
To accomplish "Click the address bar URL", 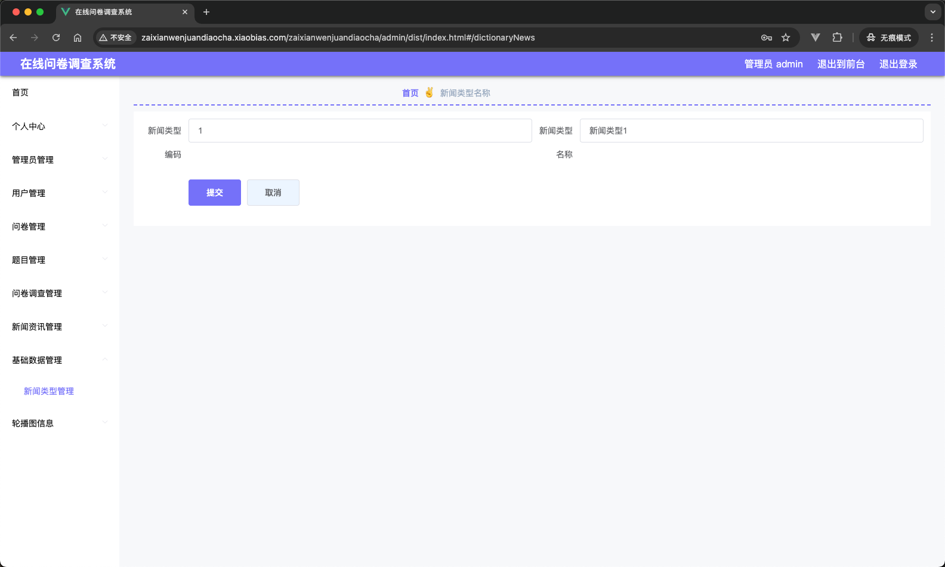I will [x=338, y=38].
